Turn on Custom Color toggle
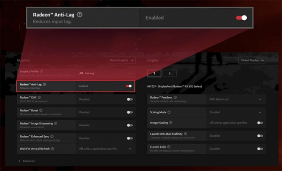The width and height of the screenshot is (282, 171). [x=260, y=149]
